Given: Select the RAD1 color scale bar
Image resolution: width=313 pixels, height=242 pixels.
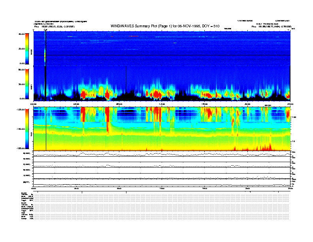Looking at the screenshot, I should (27, 84).
